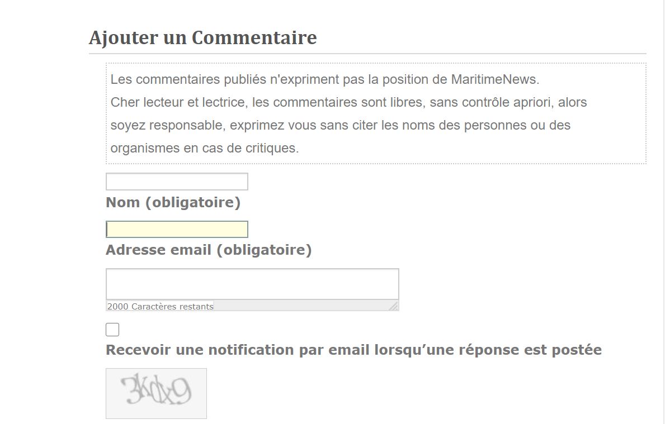Screen dimensions: 665x424
Task: Click the gray bar below the comment box
Action: 302,306
